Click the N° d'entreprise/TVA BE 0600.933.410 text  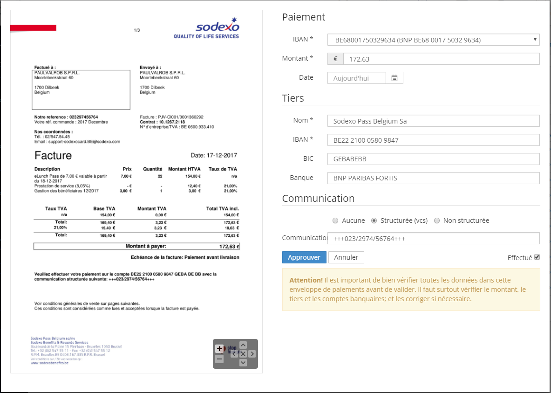click(177, 127)
